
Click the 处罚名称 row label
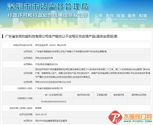click(28, 51)
